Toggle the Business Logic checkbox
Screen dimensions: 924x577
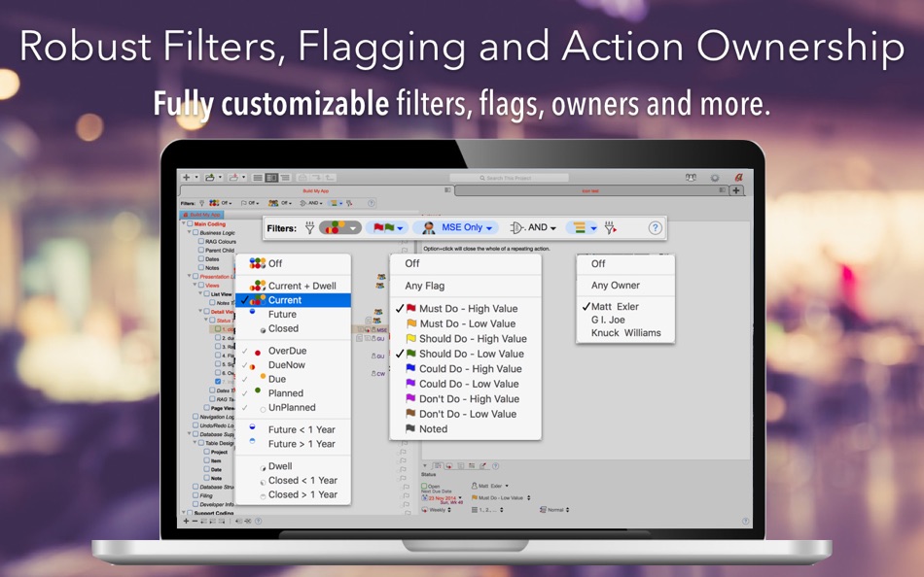coord(195,232)
